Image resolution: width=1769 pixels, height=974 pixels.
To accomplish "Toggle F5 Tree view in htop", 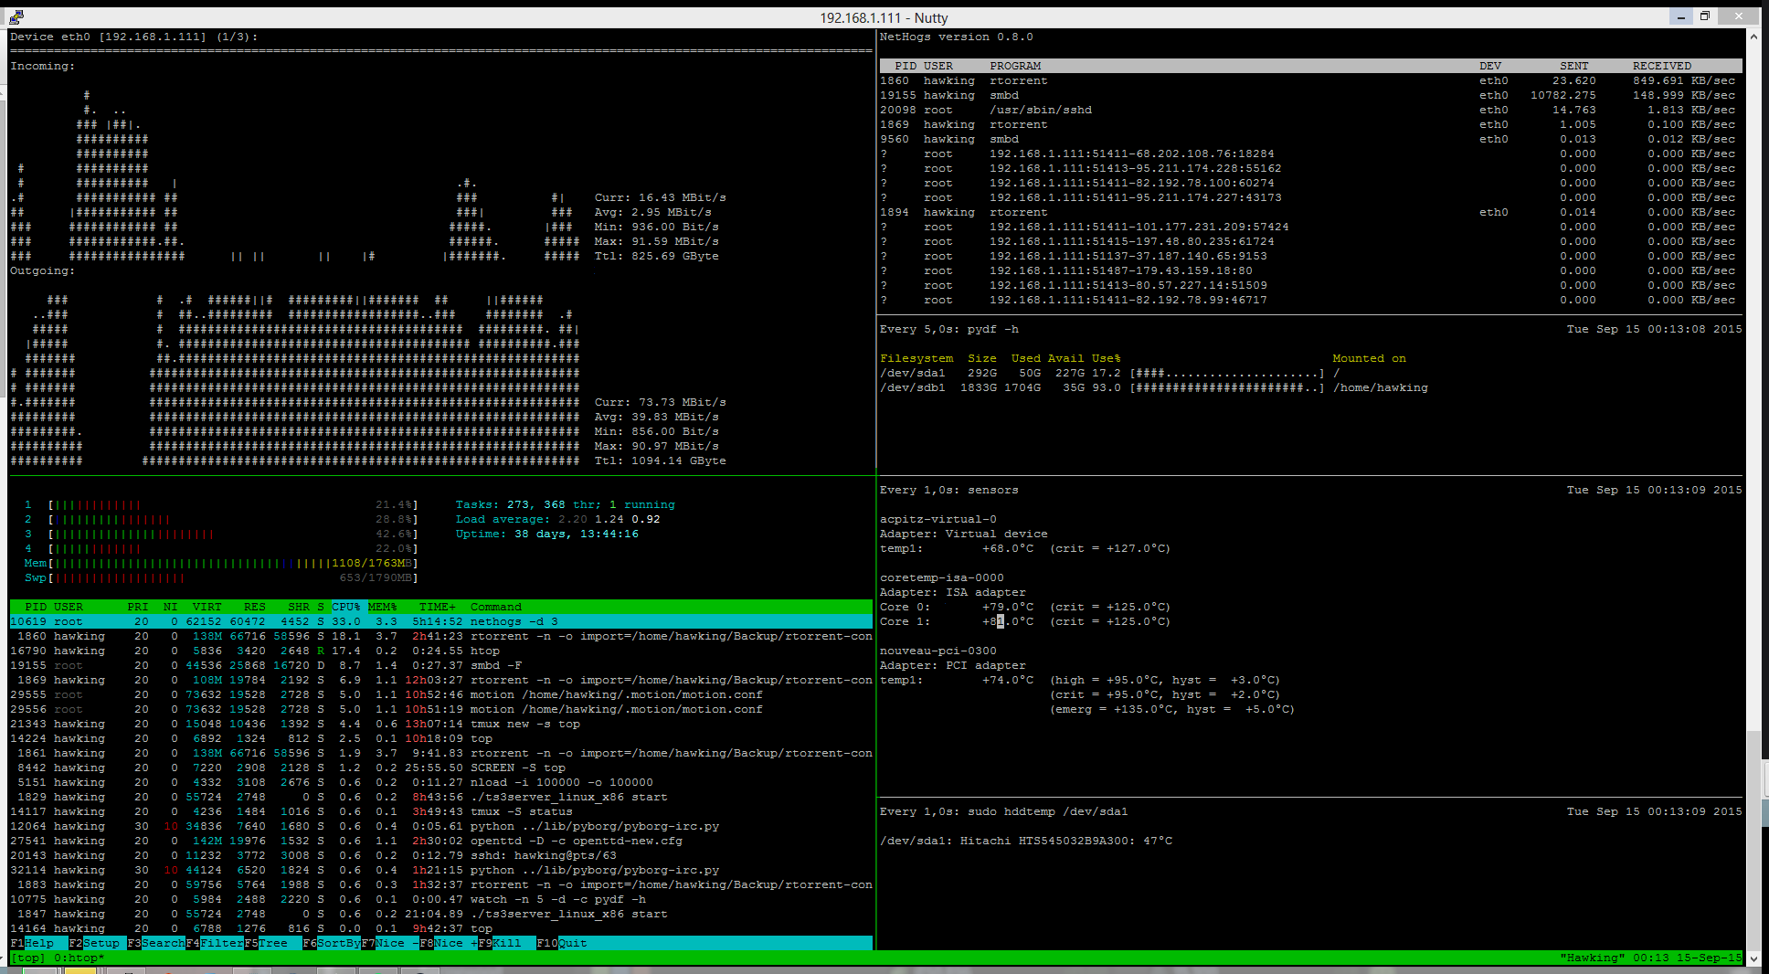I will (272, 943).
